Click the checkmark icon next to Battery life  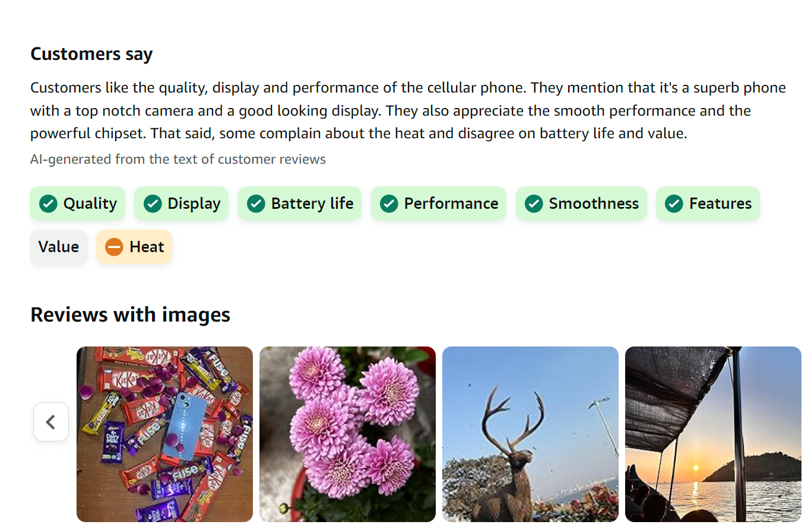click(x=256, y=204)
